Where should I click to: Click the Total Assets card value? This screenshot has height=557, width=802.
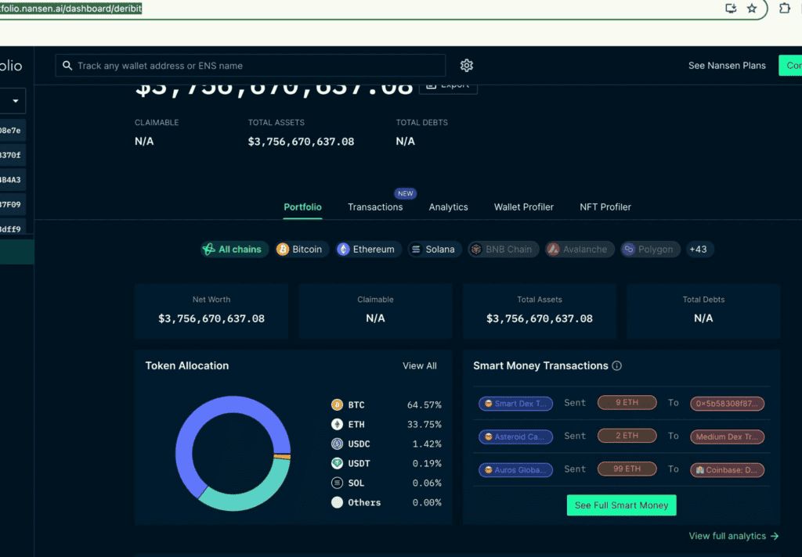point(539,318)
